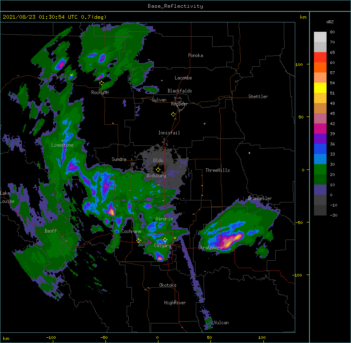This screenshot has width=351, height=343.
Task: Choose the bright green 20-30 dBZ legend swatch
Action: point(320,169)
